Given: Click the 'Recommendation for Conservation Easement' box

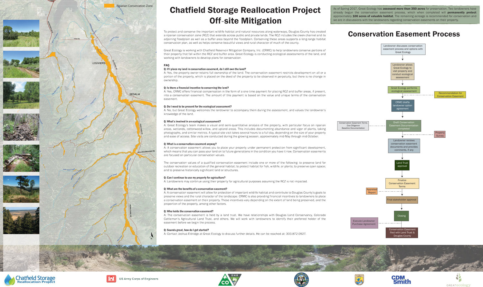Looking at the screenshot, I should pyautogui.click(x=450, y=95).
